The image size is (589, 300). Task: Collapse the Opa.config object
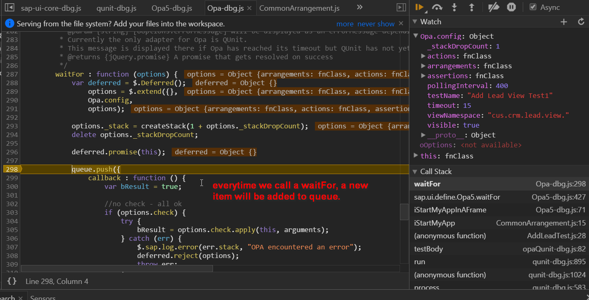[x=416, y=36]
